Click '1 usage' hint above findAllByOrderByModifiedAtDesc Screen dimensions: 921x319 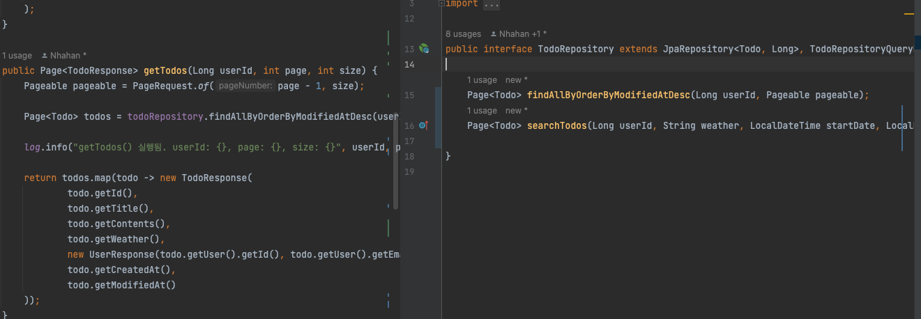pyautogui.click(x=482, y=80)
